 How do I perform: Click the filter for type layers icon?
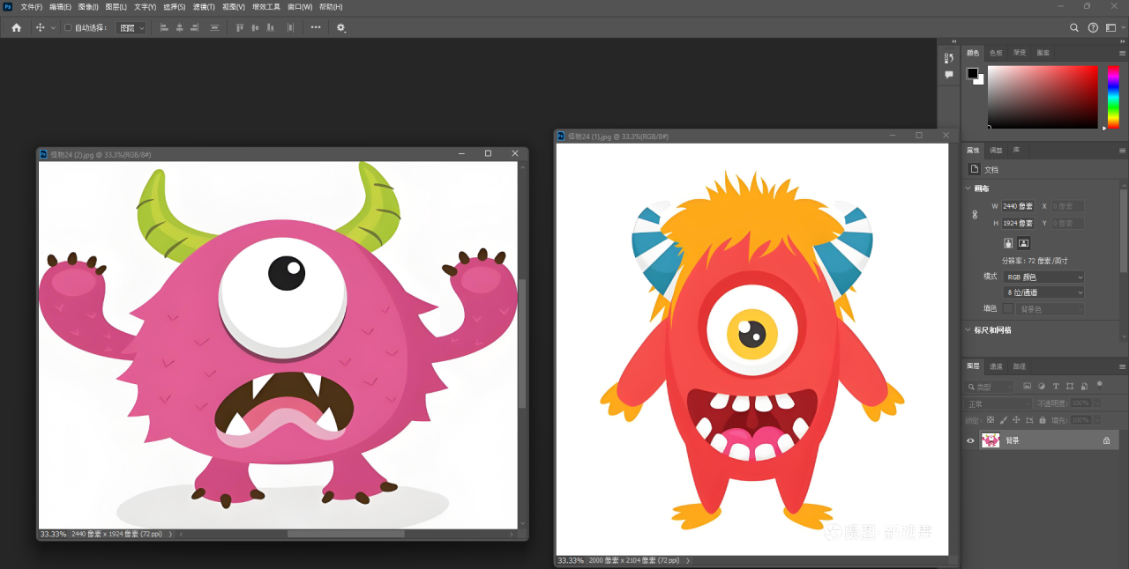click(x=1056, y=387)
